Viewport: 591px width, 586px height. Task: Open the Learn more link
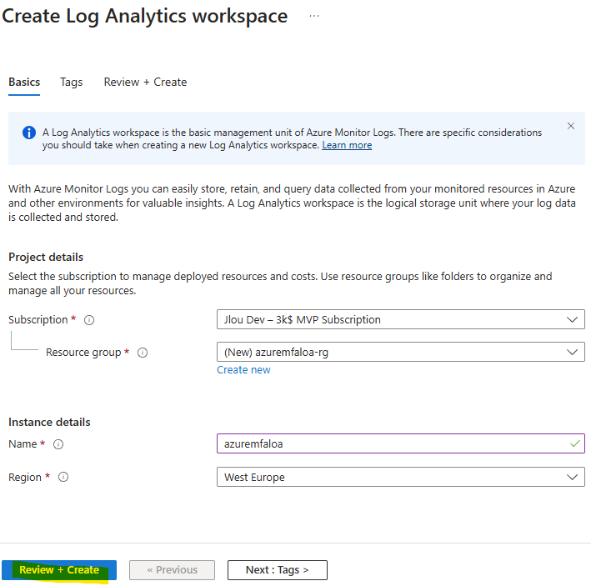pyautogui.click(x=347, y=145)
